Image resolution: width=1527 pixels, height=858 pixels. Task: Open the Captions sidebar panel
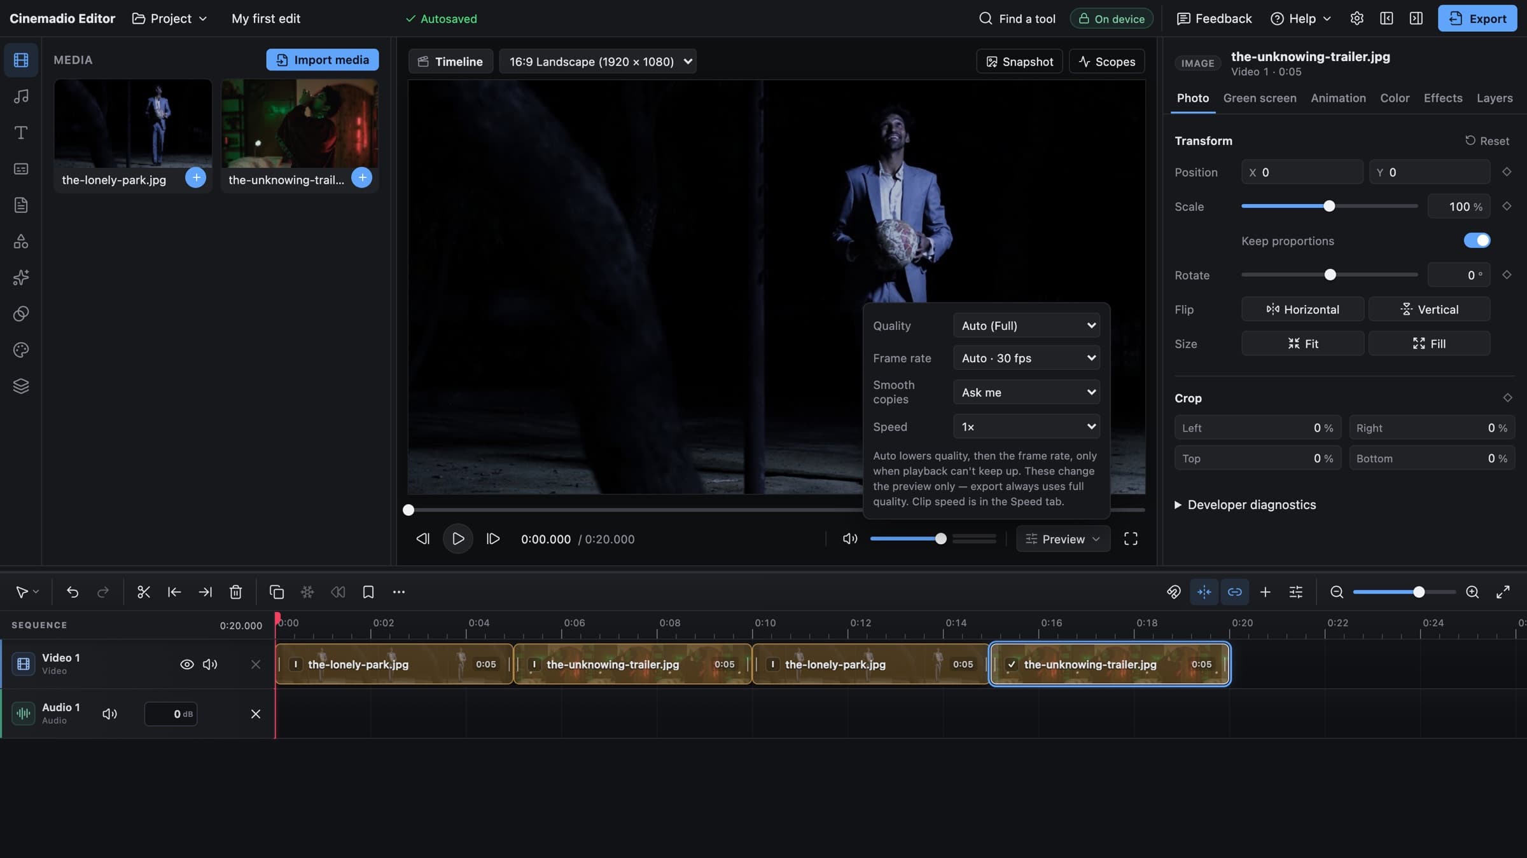21,169
